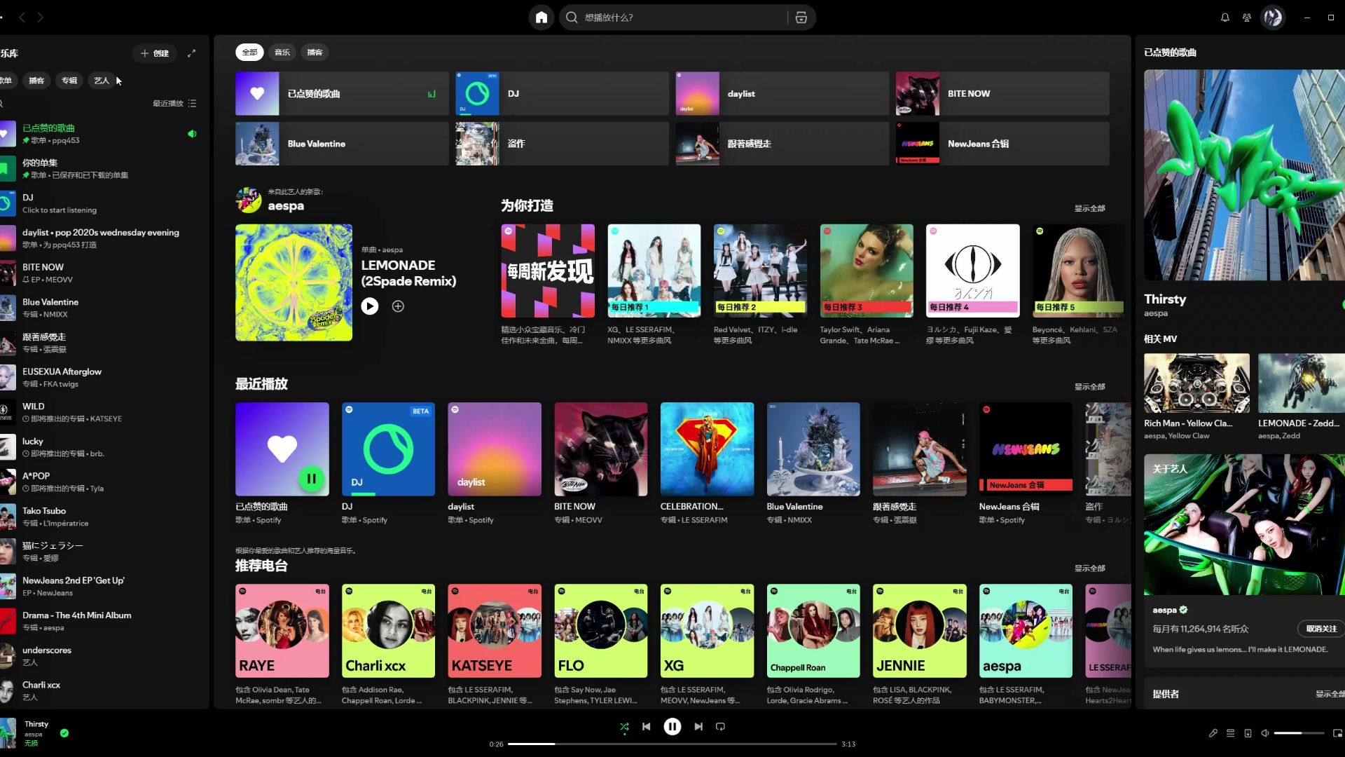Show all of 为你打造 section
Image resolution: width=1345 pixels, height=757 pixels.
point(1089,208)
